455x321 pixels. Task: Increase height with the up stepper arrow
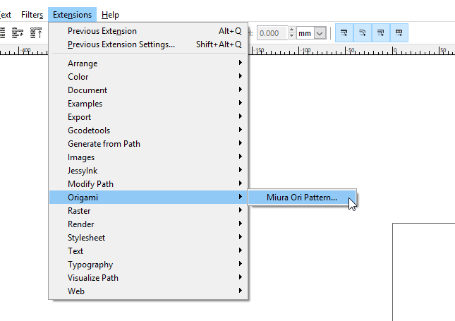click(x=291, y=30)
